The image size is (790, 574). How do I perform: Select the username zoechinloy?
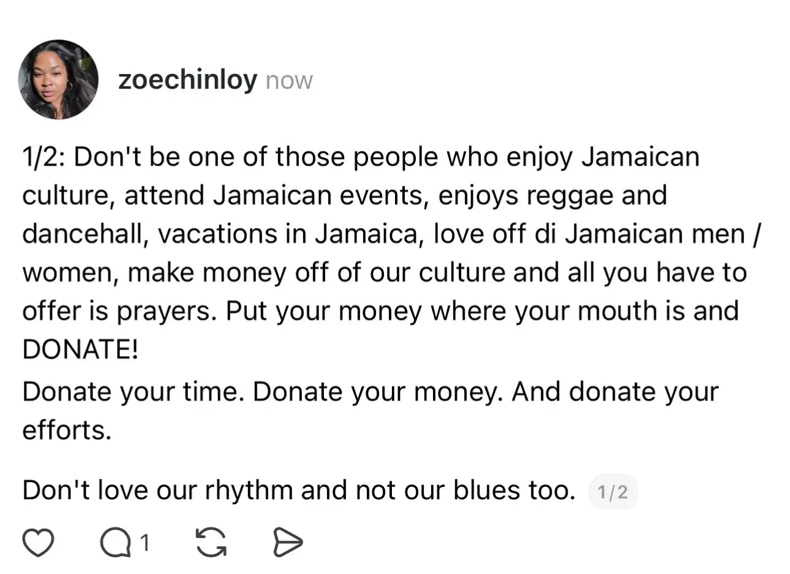click(x=188, y=80)
